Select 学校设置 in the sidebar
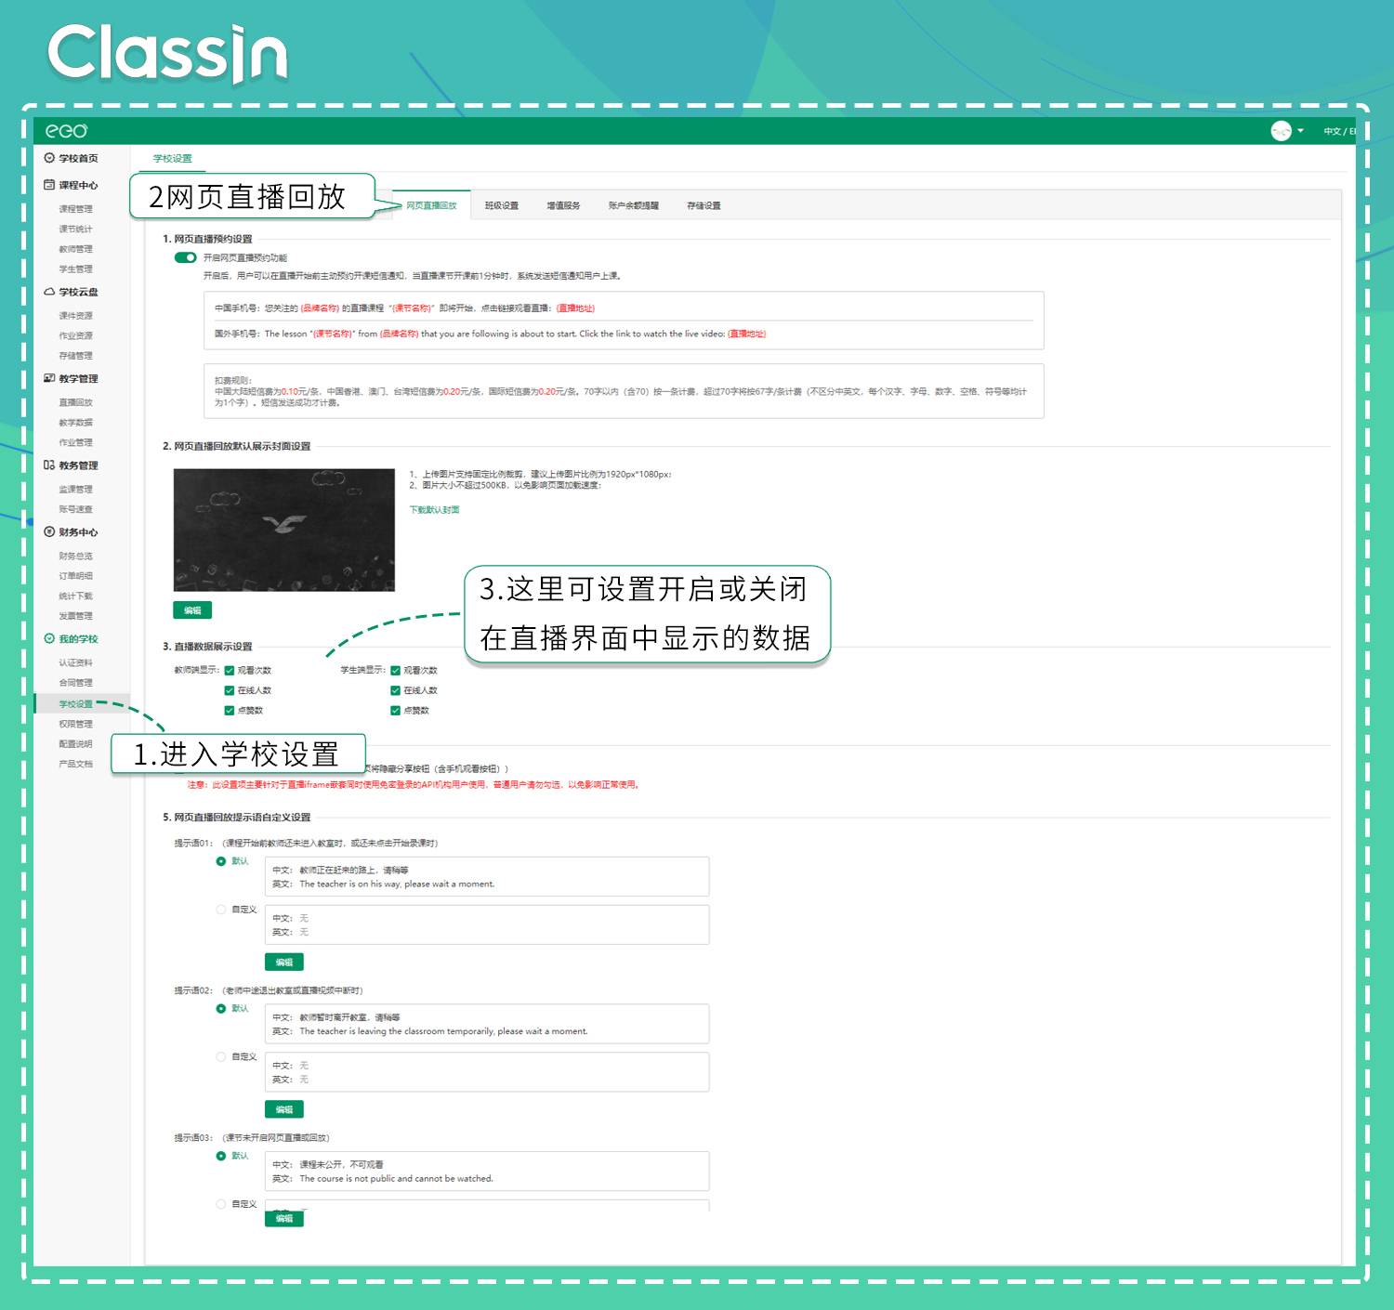 (75, 703)
